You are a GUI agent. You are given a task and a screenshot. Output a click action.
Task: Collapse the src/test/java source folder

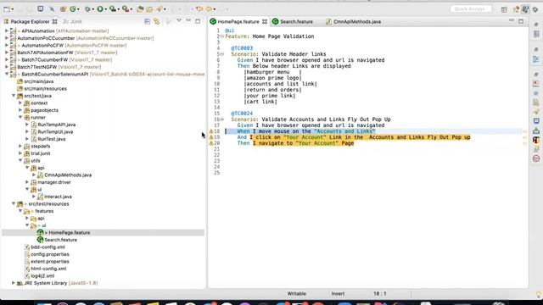pos(14,96)
